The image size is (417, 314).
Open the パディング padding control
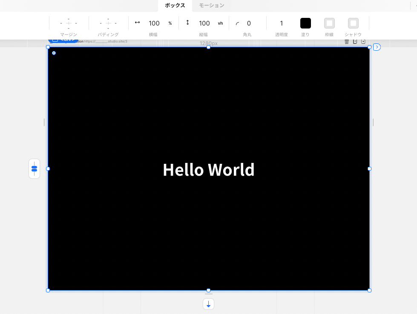tap(108, 23)
